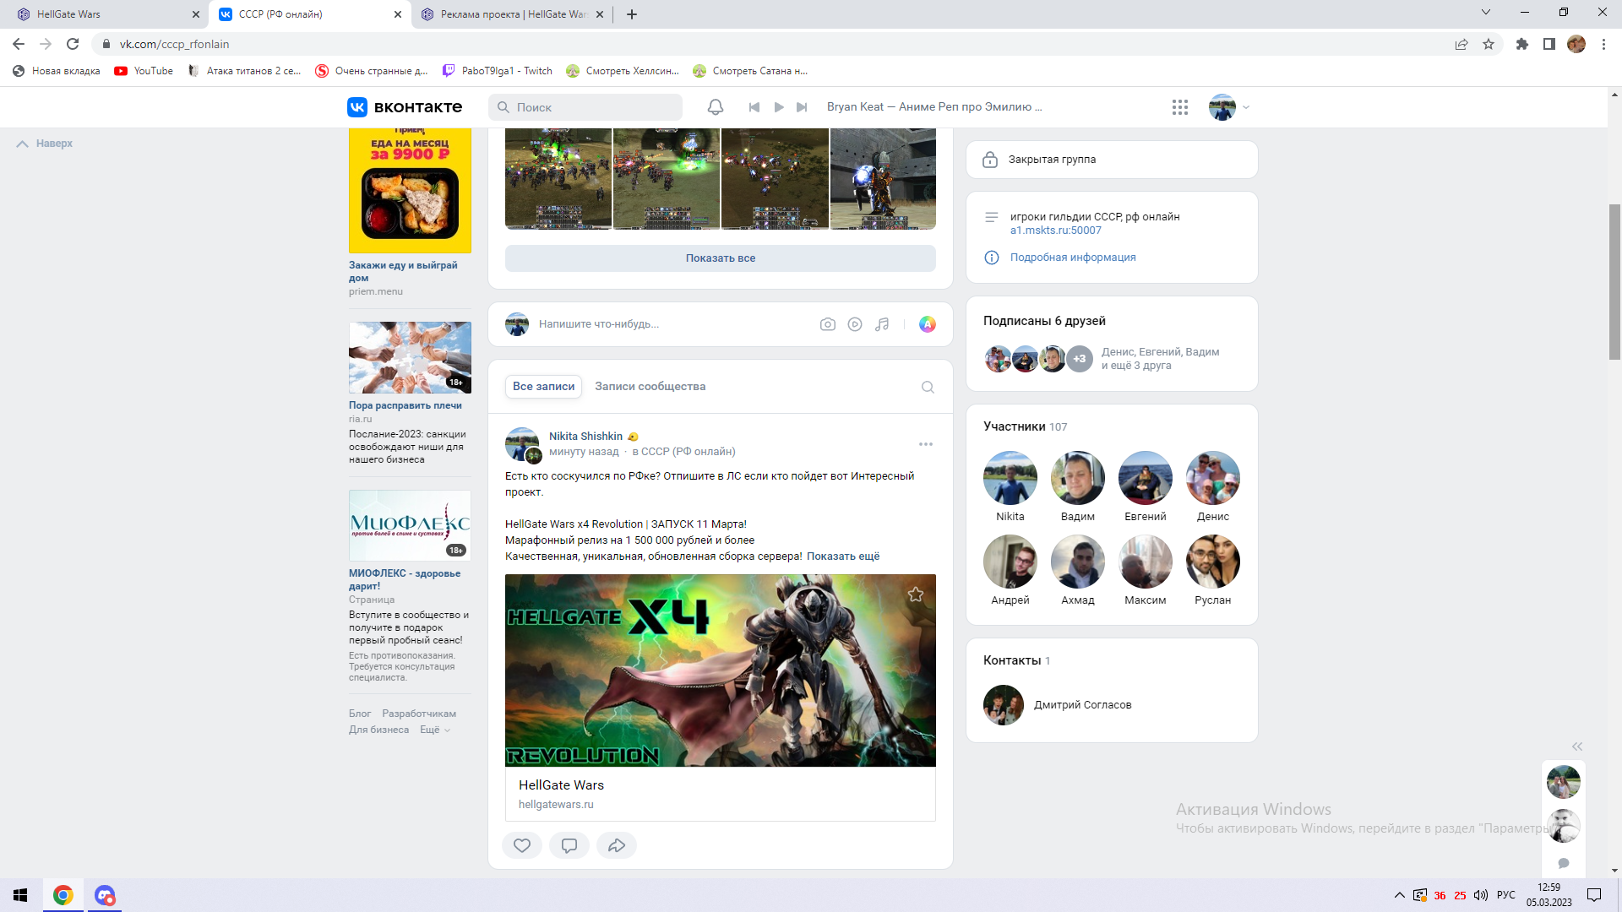Viewport: 1622px width, 912px height.
Task: Start playback of the VK audio player
Action: coord(779,107)
